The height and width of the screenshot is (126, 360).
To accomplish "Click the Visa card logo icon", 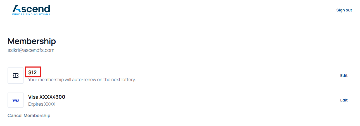I will click(16, 100).
